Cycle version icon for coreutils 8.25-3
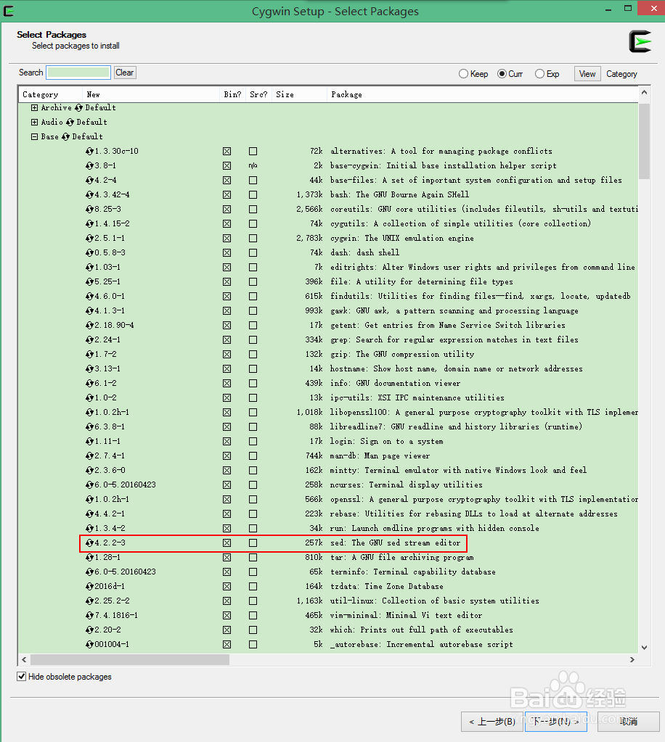This screenshot has height=742, width=665. [x=89, y=209]
